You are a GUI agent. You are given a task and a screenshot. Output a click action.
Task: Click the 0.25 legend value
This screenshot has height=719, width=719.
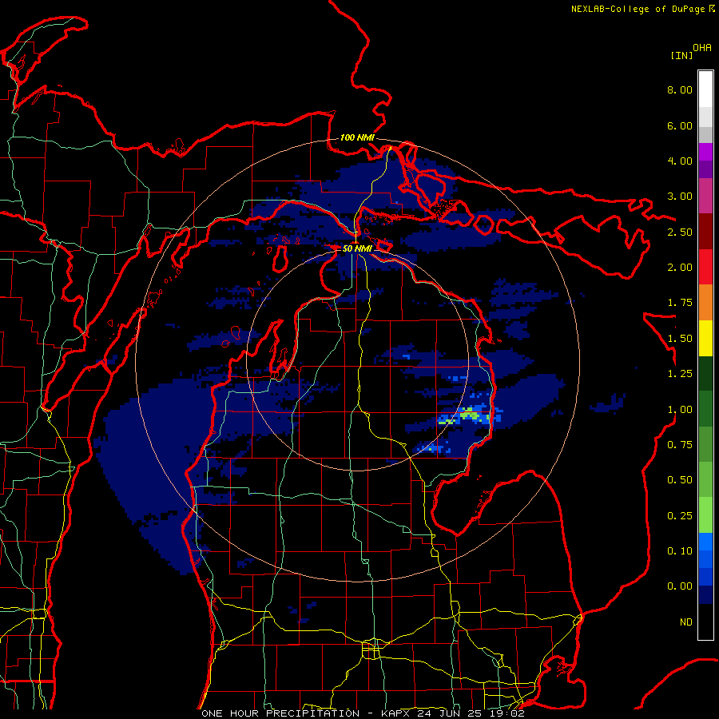click(x=680, y=516)
